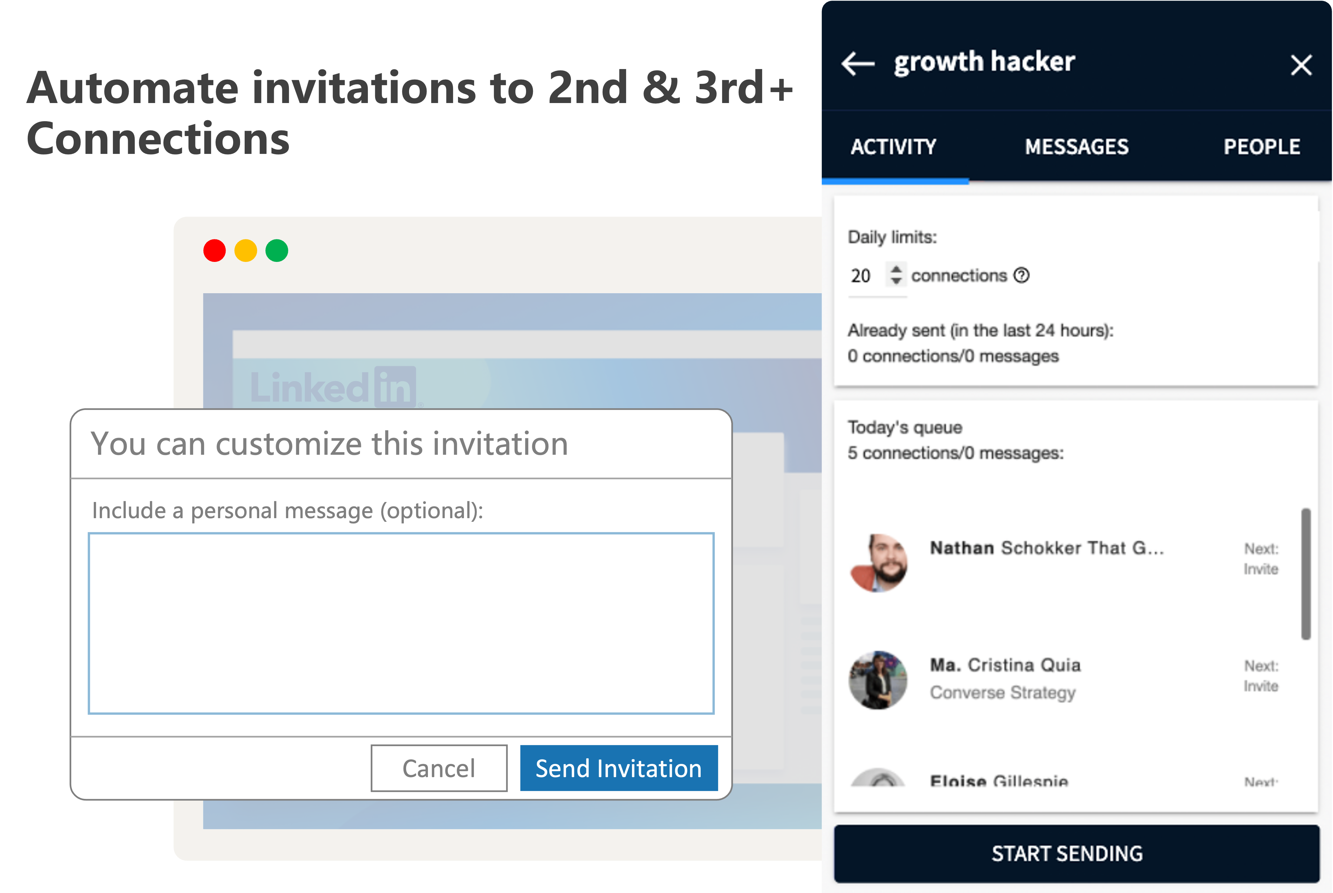Switch to the ACTIVITY tab
Image resolution: width=1333 pixels, height=893 pixels.
894,147
